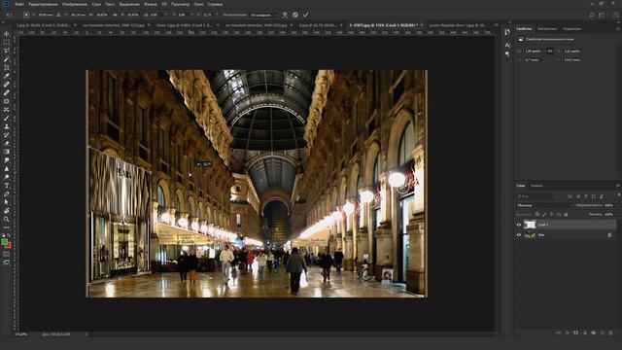
Task: Add layer mask icon at panel bottom
Action: click(x=576, y=332)
